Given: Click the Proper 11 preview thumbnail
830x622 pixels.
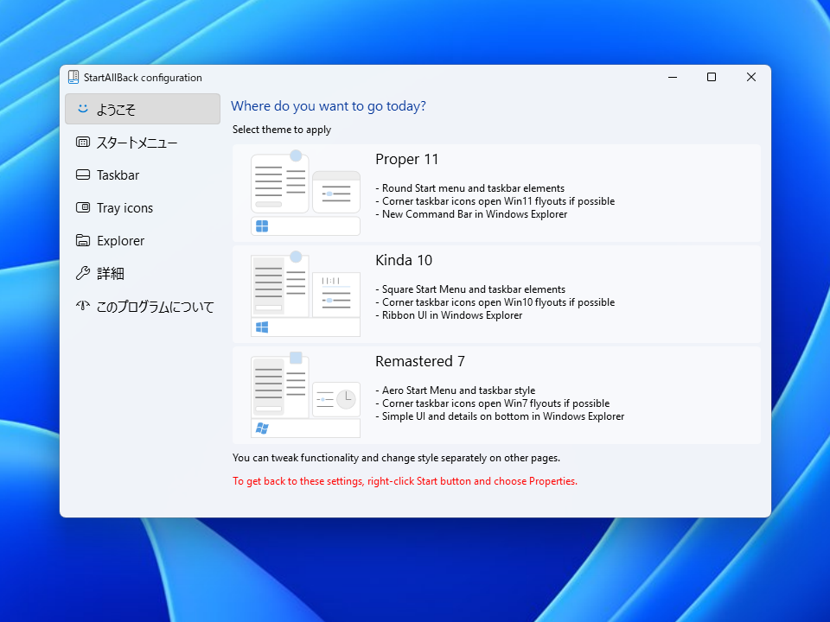Looking at the screenshot, I should (305, 193).
